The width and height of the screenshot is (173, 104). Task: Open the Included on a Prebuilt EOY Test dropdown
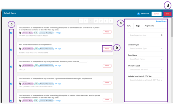[x=146, y=80]
